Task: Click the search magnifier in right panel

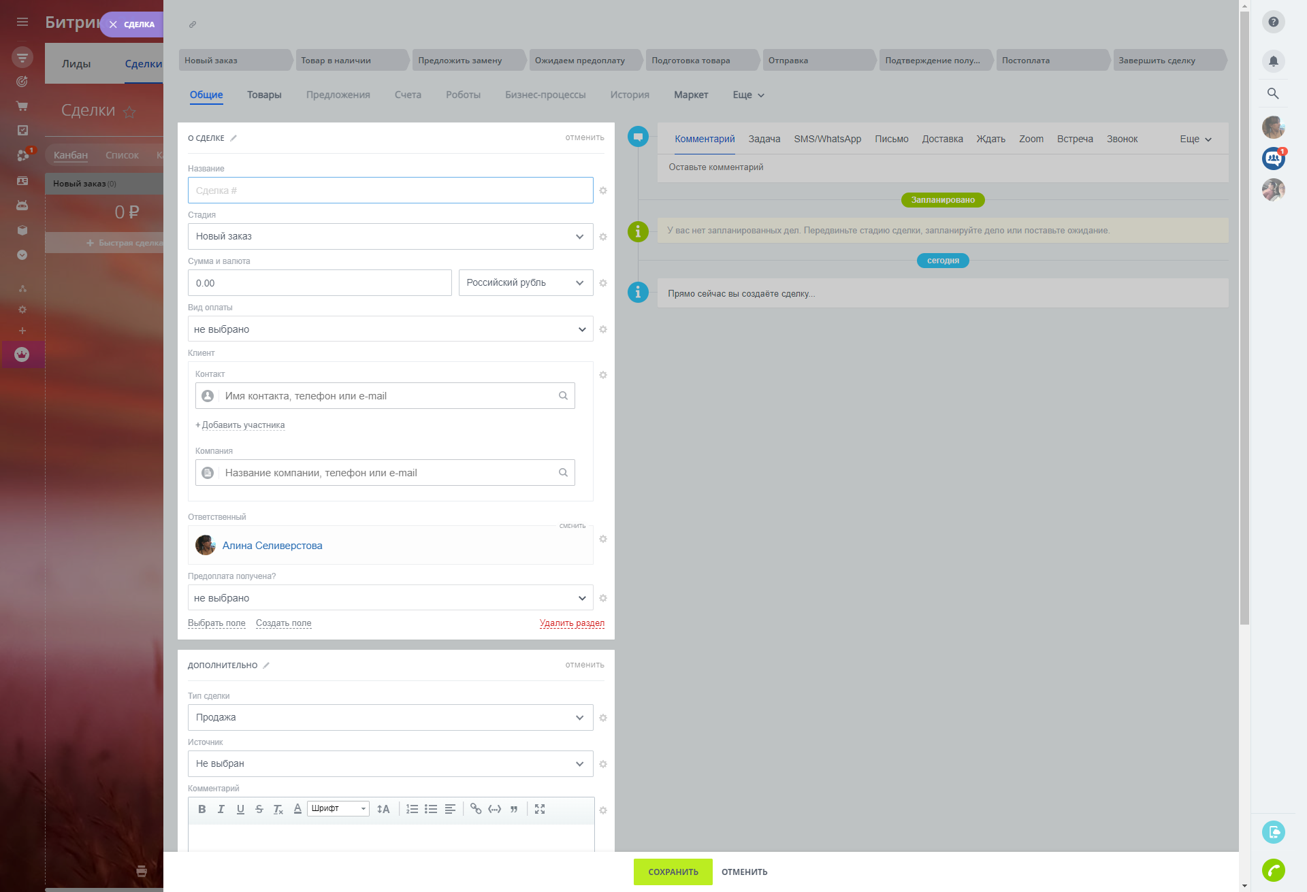Action: coord(1273,93)
